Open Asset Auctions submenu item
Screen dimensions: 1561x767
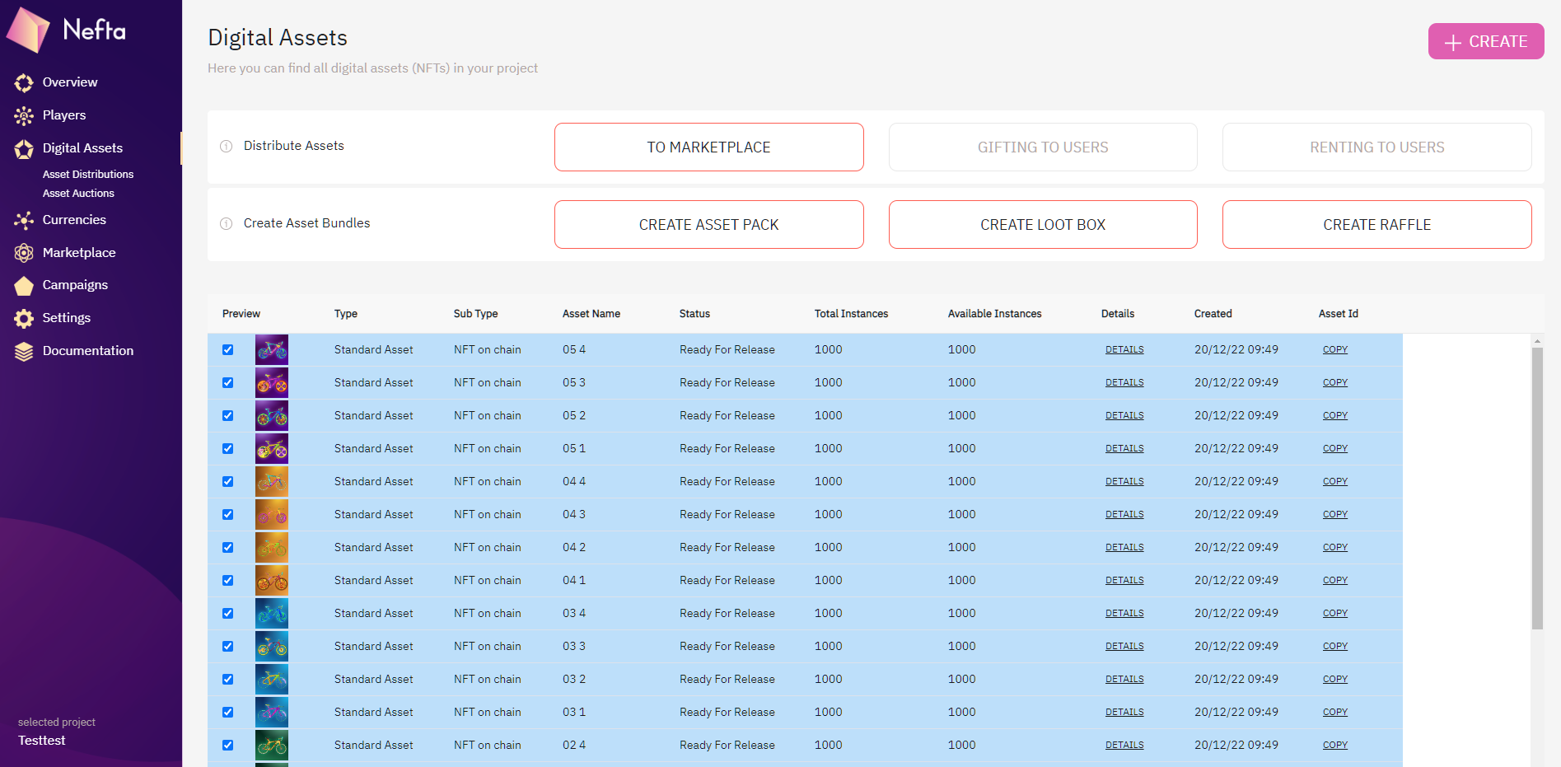(x=78, y=194)
